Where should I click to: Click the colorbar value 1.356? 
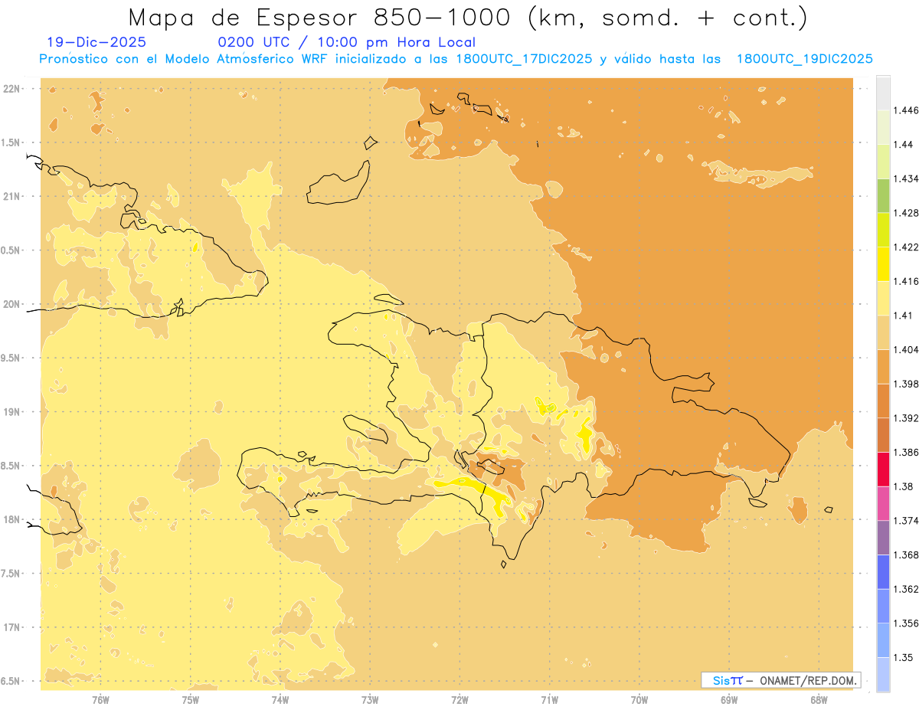point(906,623)
